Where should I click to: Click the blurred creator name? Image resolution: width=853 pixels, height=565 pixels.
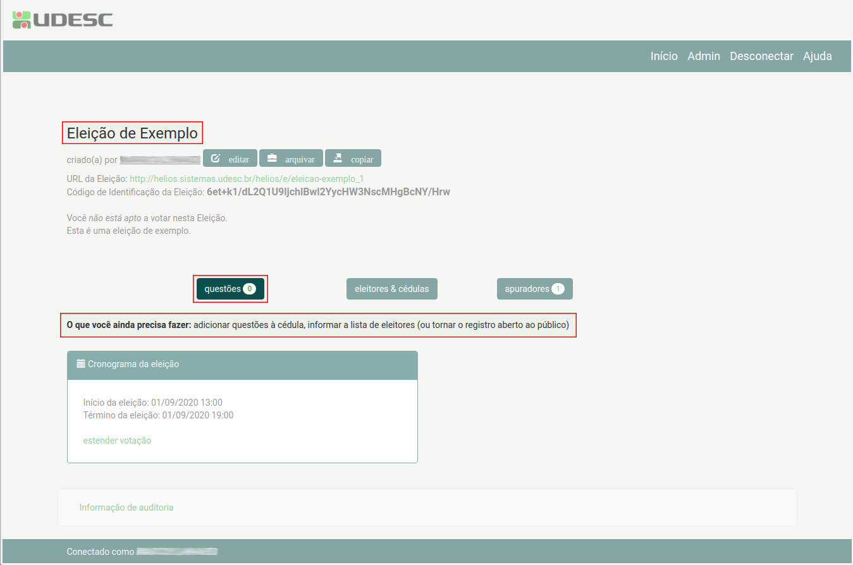coord(160,160)
